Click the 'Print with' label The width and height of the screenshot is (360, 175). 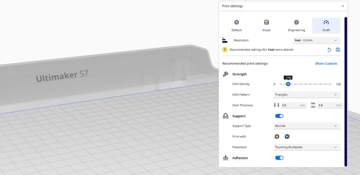tap(239, 137)
